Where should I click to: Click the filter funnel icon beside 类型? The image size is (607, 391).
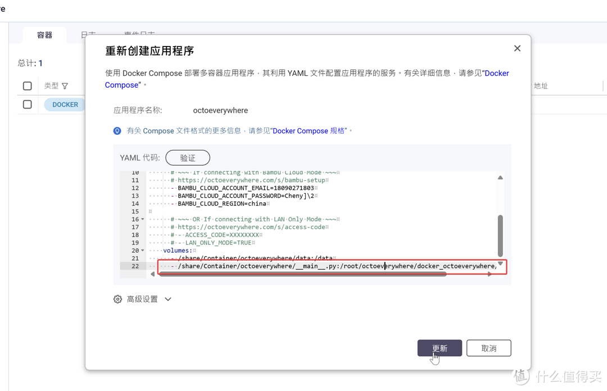(65, 86)
